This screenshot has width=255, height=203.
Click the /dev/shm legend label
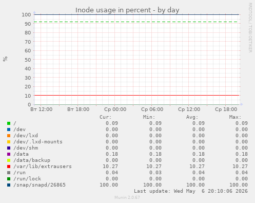point(26,148)
